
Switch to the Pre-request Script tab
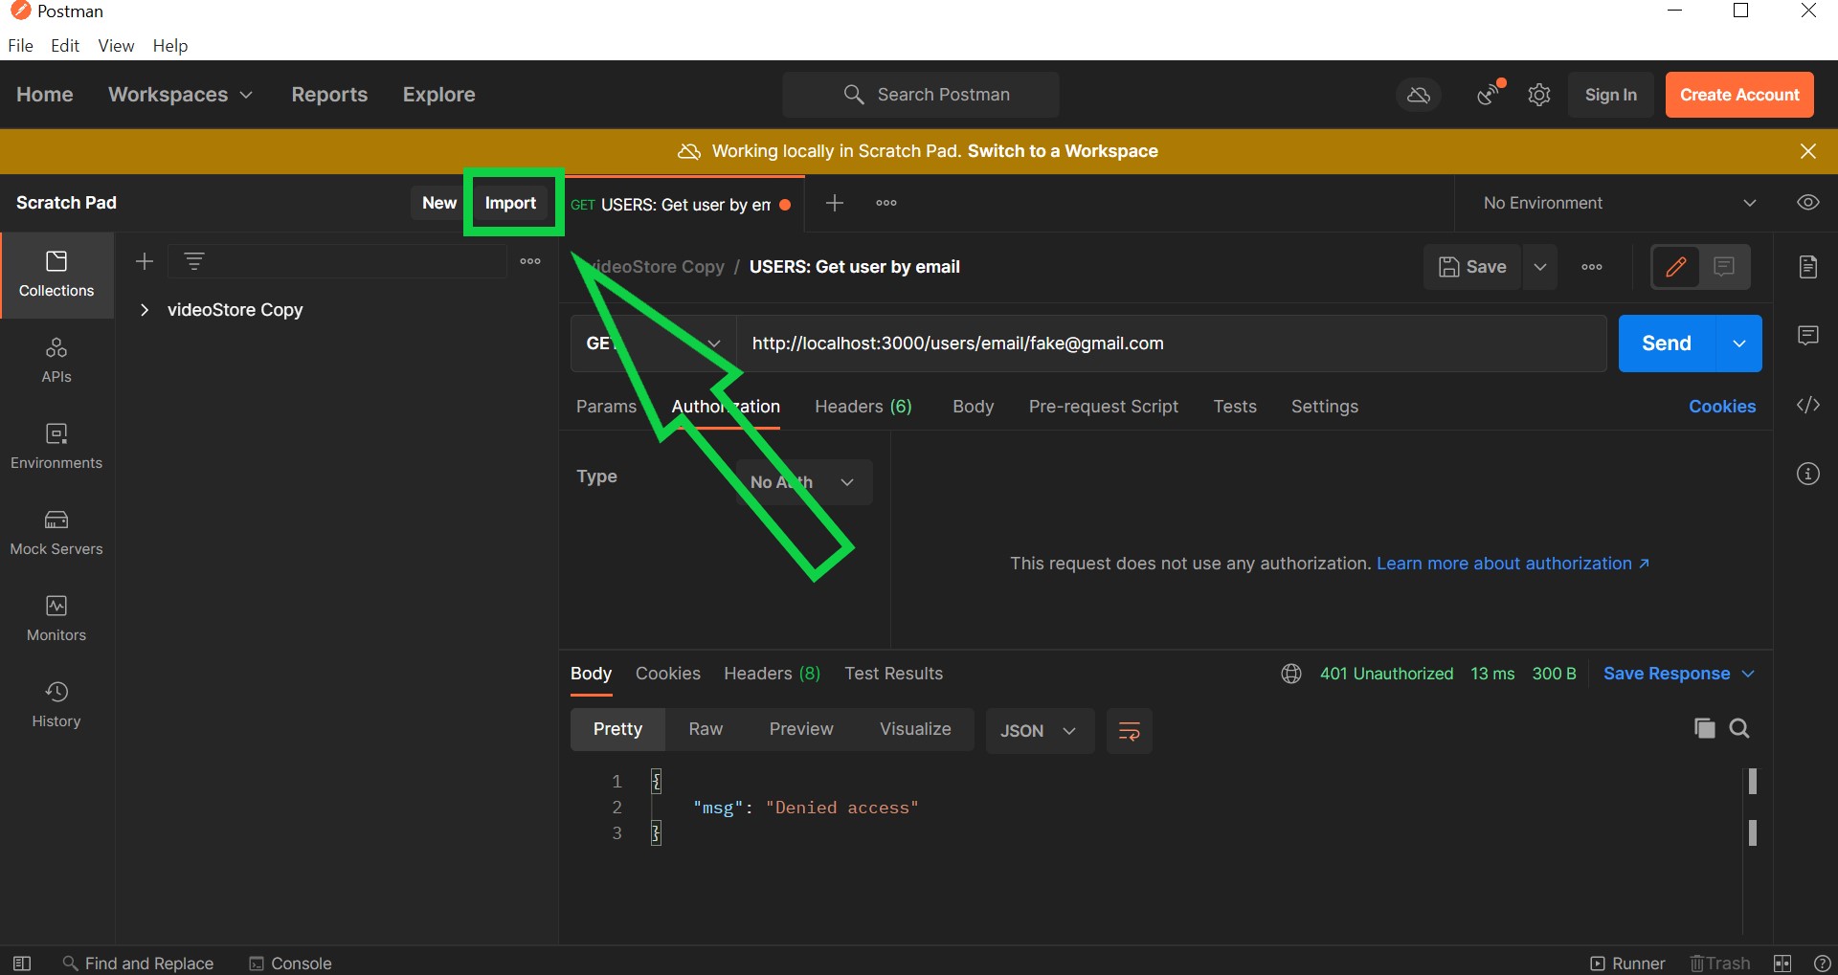point(1103,407)
